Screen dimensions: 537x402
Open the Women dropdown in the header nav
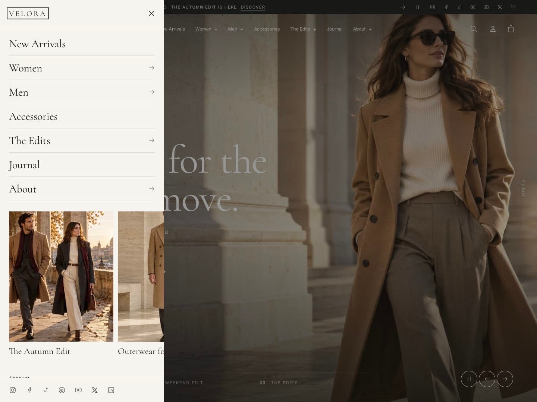pyautogui.click(x=206, y=29)
